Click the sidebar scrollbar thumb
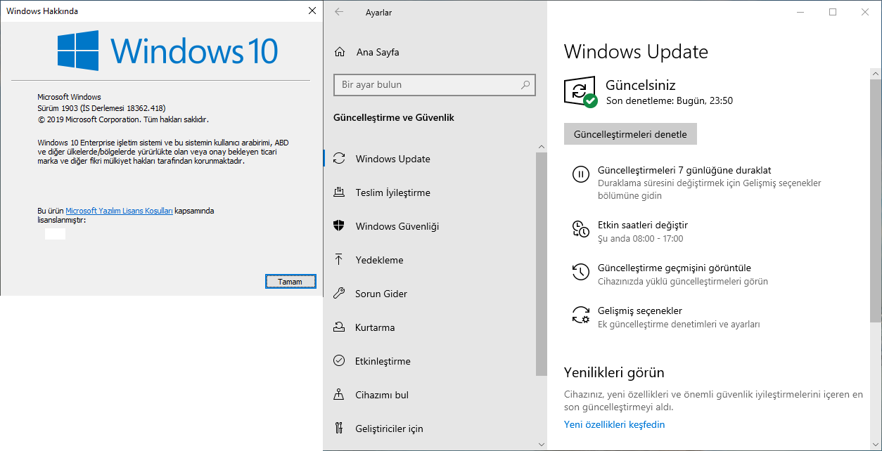This screenshot has width=882, height=451. click(542, 264)
